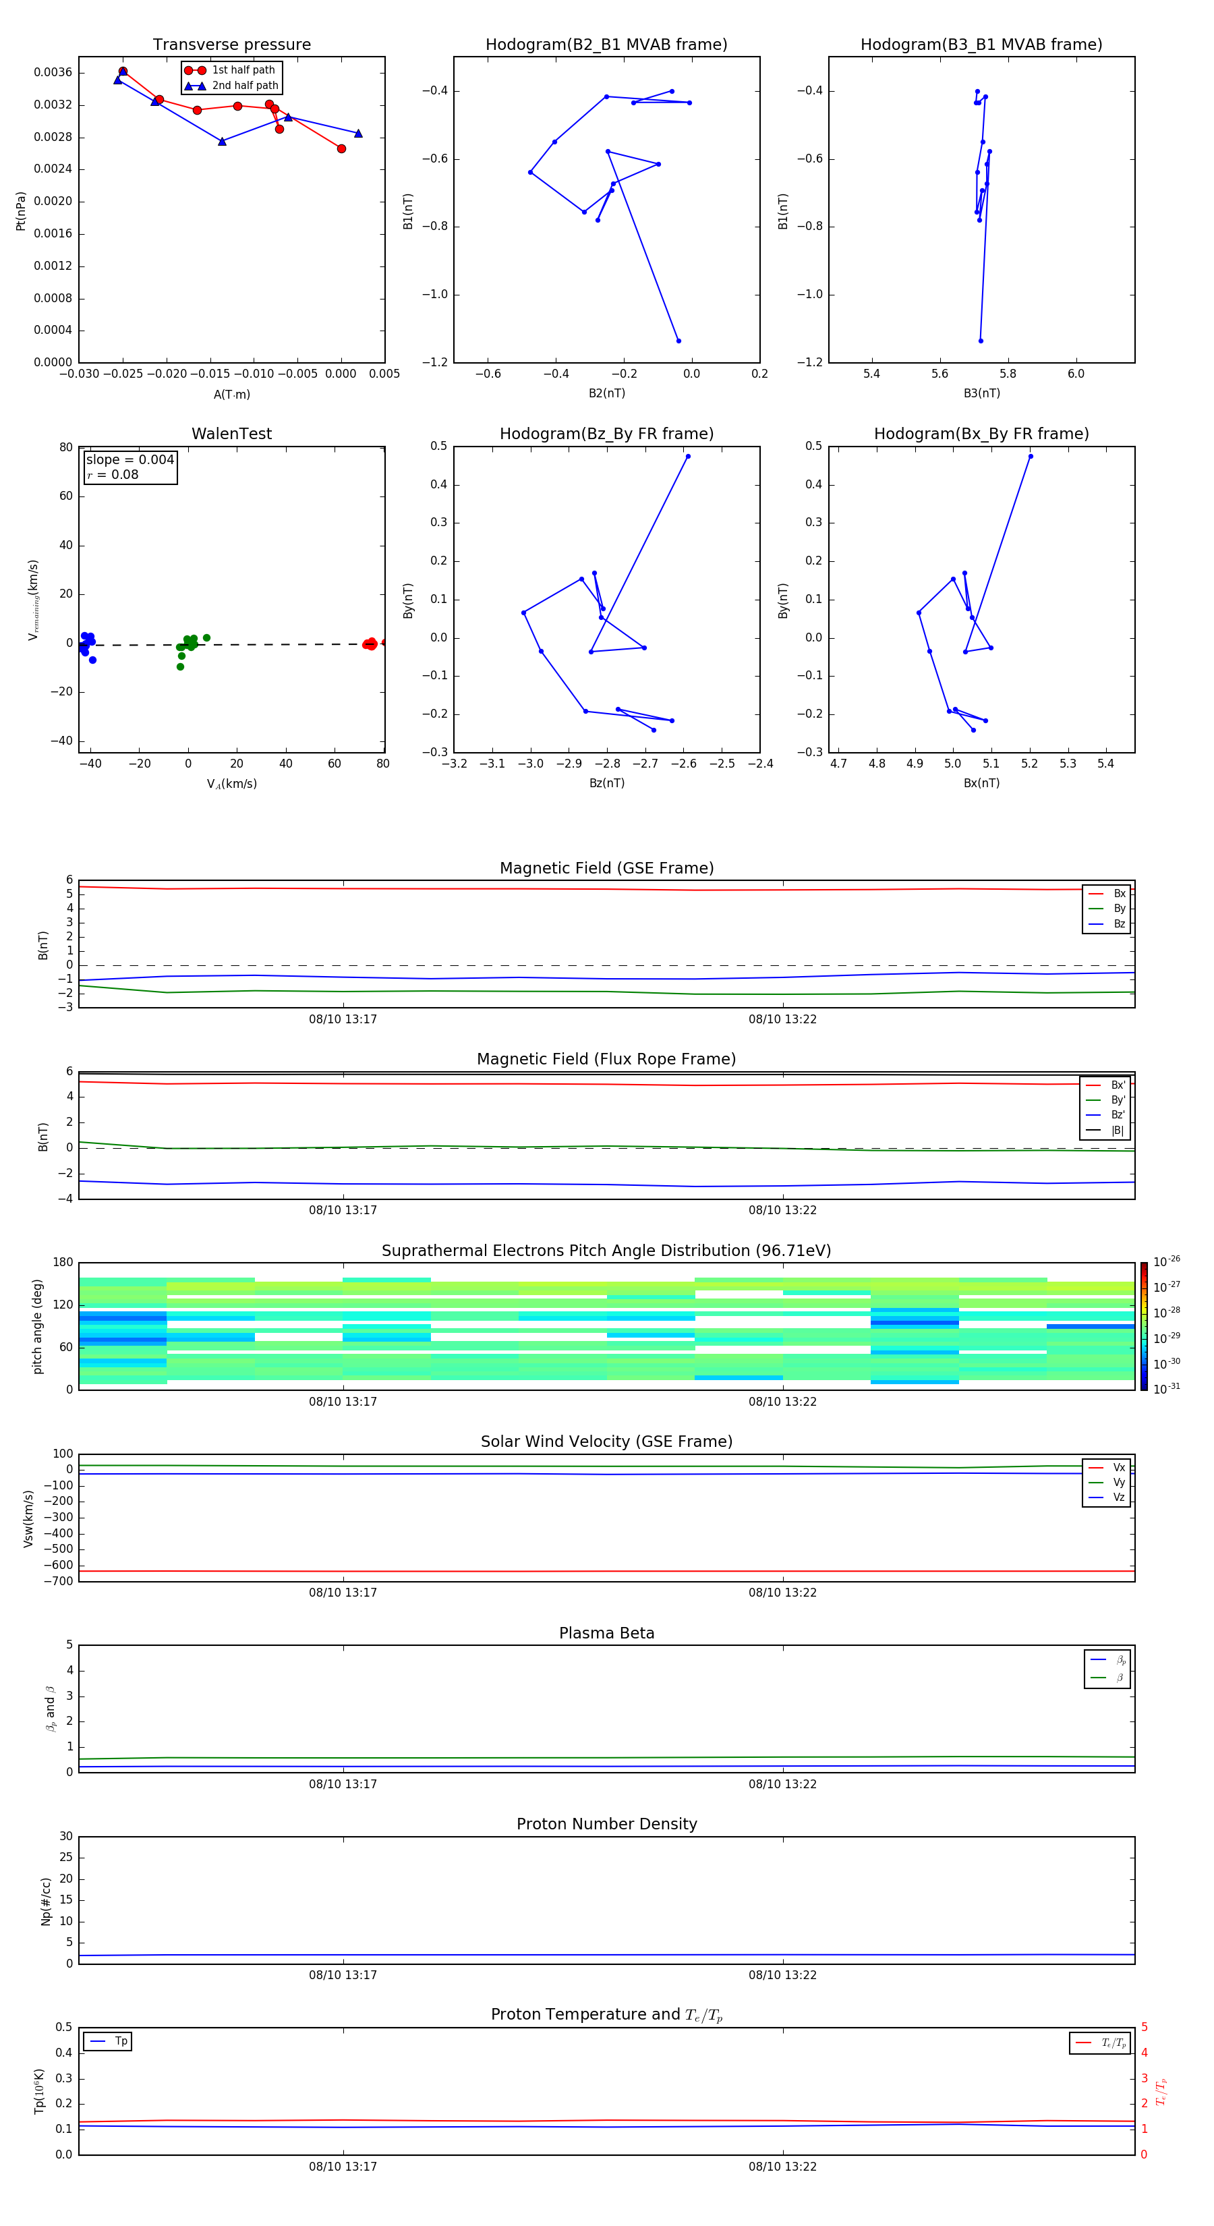This screenshot has height=2226, width=1214.
Task: Click lowest data point in B2_B1 hodogram
Action: [x=678, y=341]
